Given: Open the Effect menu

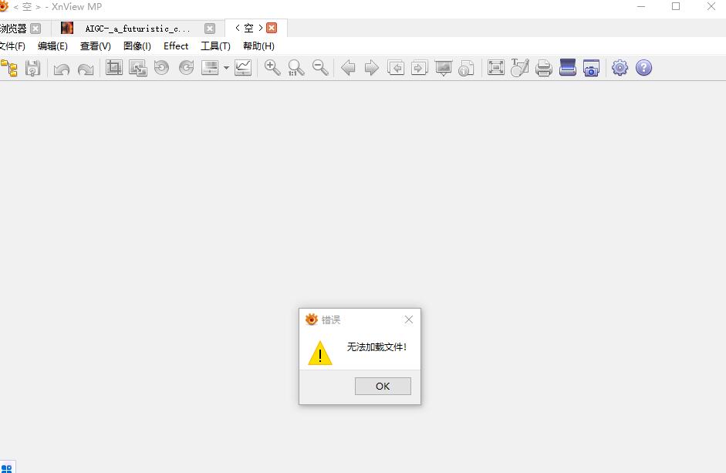Looking at the screenshot, I should click(x=176, y=46).
